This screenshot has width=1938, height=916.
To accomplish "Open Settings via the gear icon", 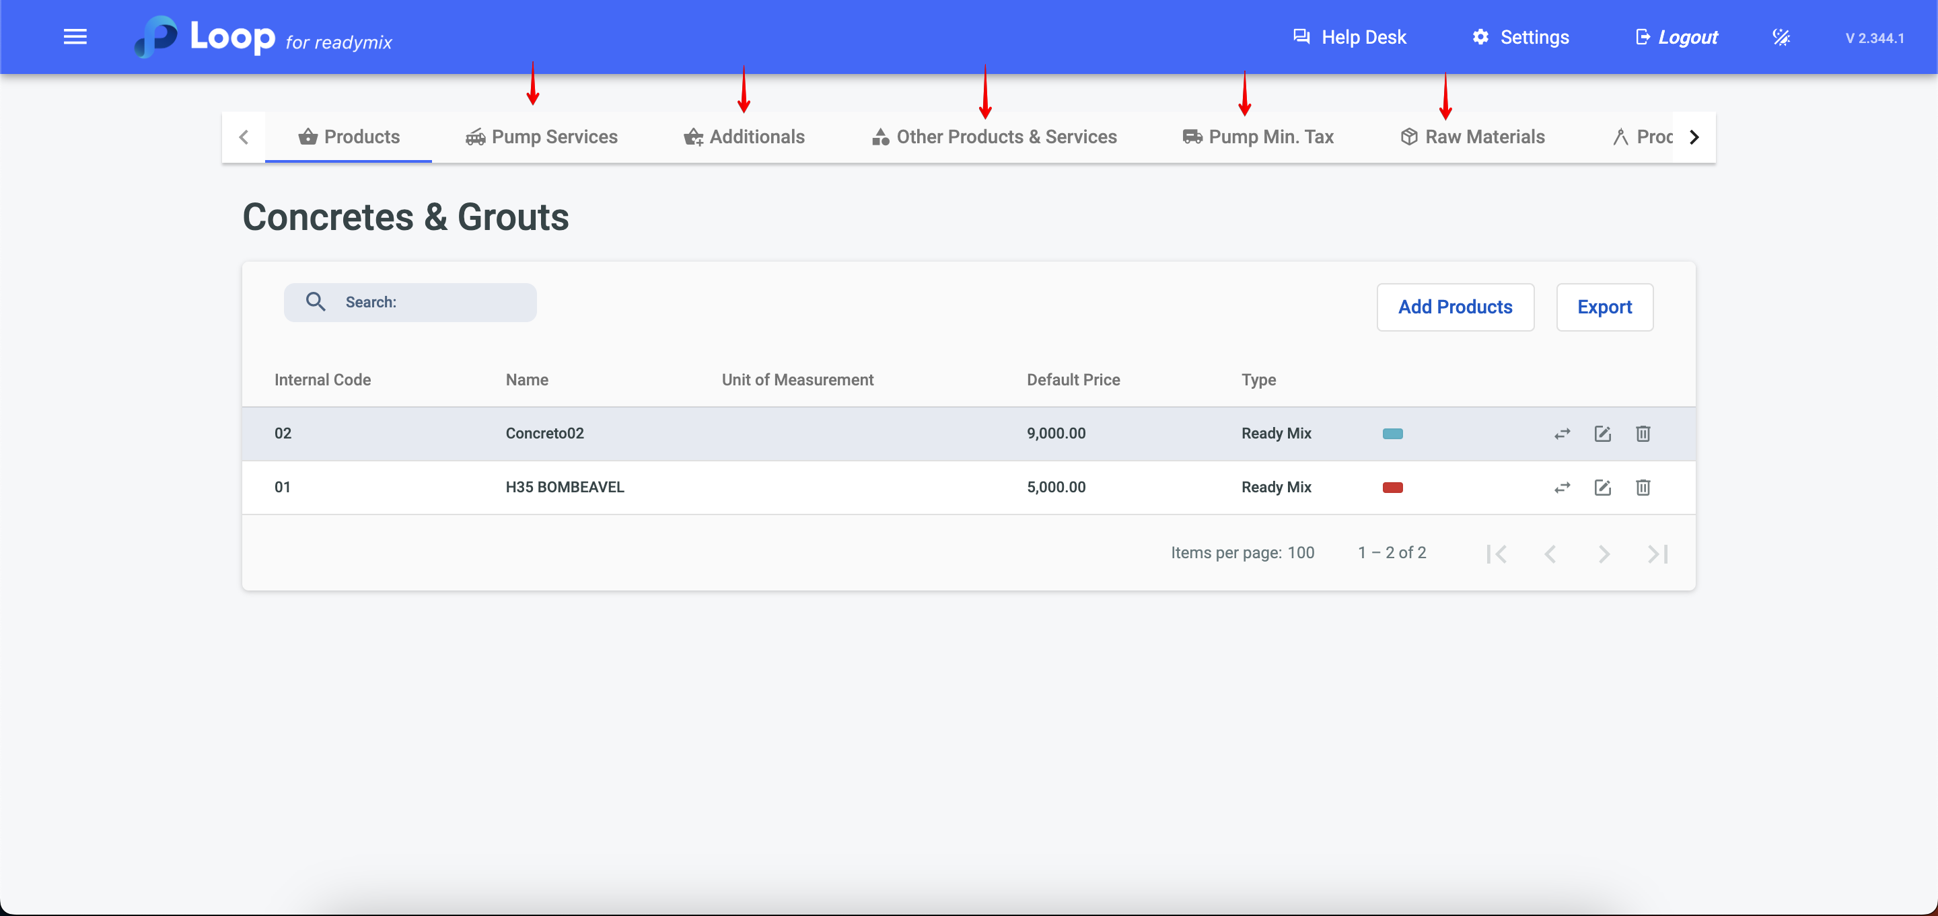I will coord(1480,37).
